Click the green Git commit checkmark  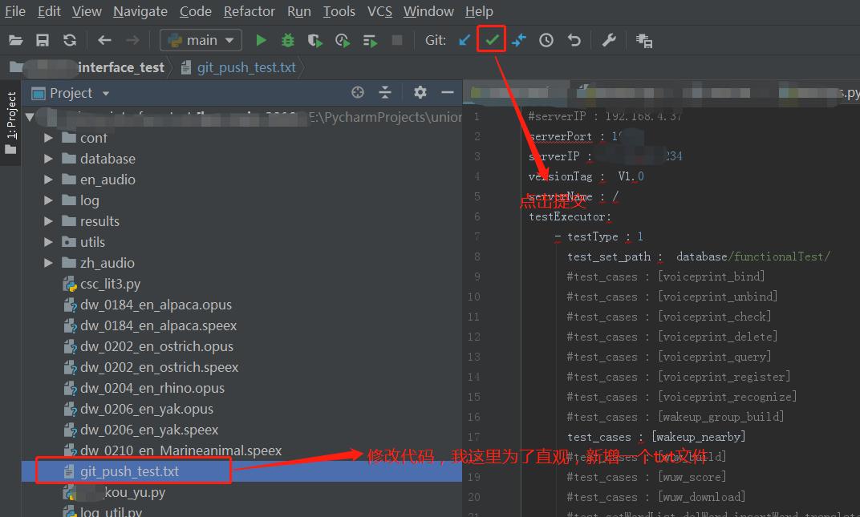point(492,40)
